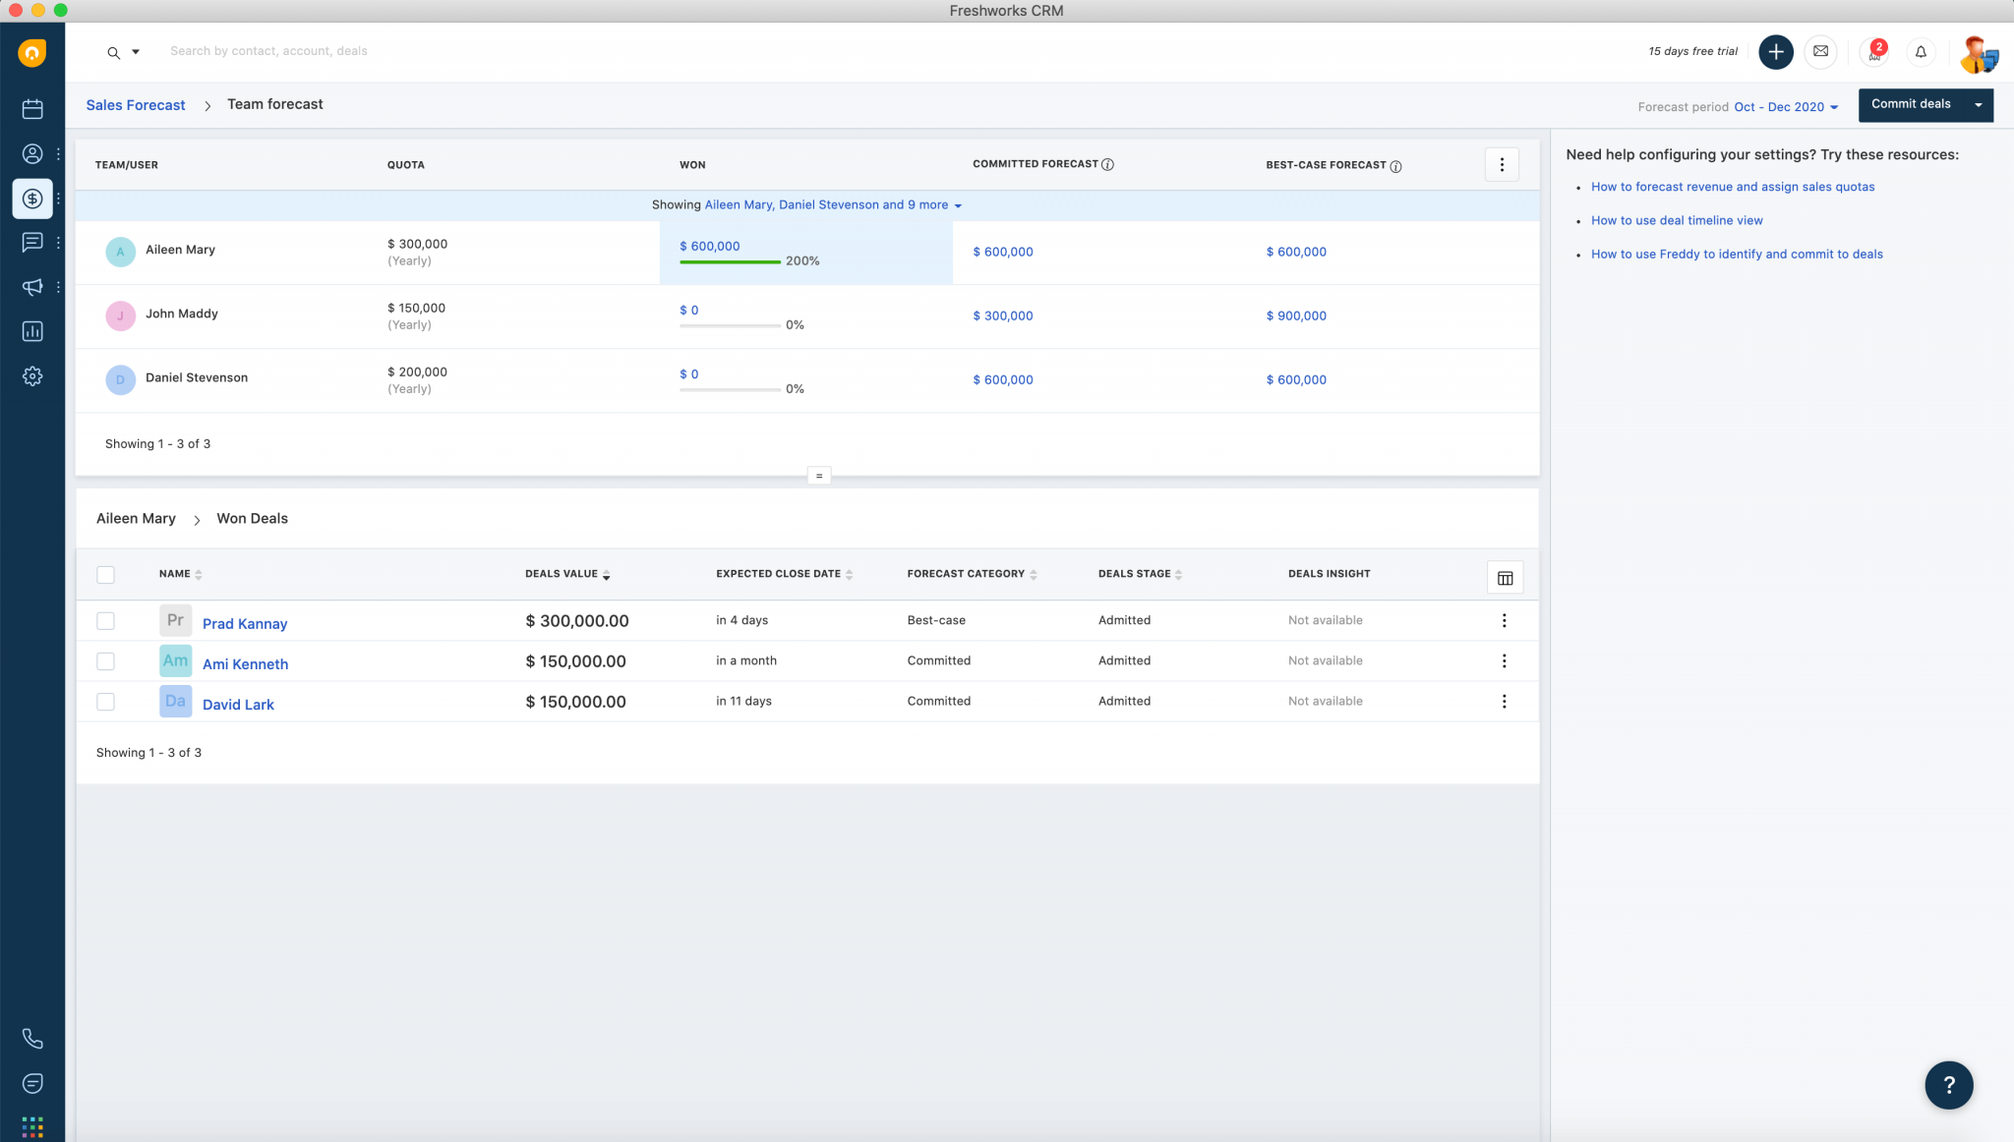Sort deals by the Deals Value column

606,575
